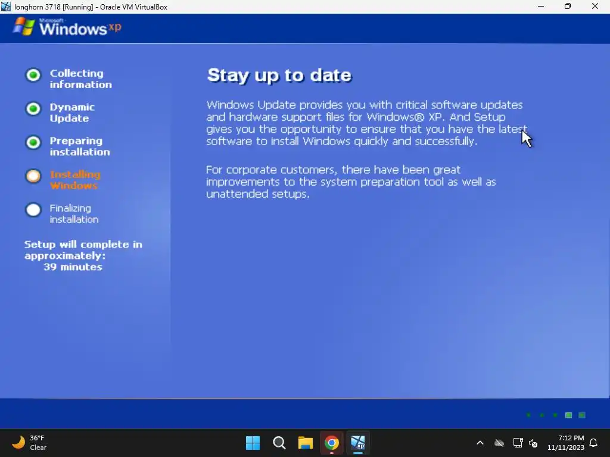610x457 pixels.
Task: Open the Windows Start menu
Action: (253, 443)
